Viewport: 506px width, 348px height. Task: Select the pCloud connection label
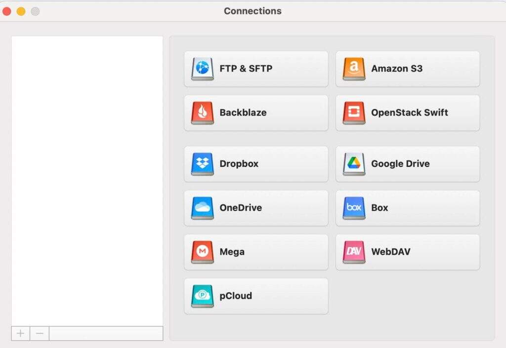pyautogui.click(x=236, y=296)
